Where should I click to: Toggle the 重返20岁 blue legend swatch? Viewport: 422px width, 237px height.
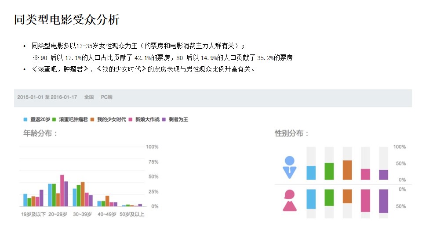25,119
